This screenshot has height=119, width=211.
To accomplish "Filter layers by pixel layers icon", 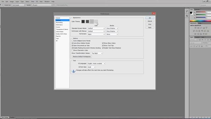I will coord(200,40).
